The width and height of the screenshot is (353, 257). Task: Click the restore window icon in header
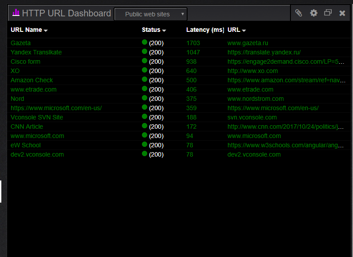pyautogui.click(x=328, y=12)
